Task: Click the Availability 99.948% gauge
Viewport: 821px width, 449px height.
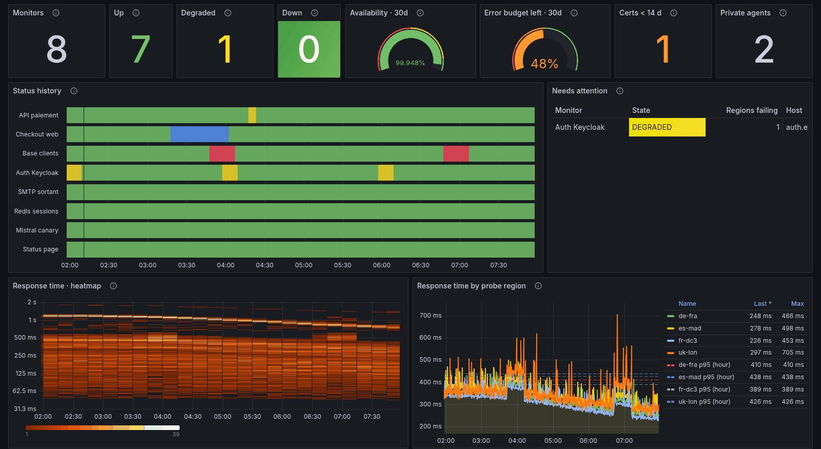Action: point(411,49)
